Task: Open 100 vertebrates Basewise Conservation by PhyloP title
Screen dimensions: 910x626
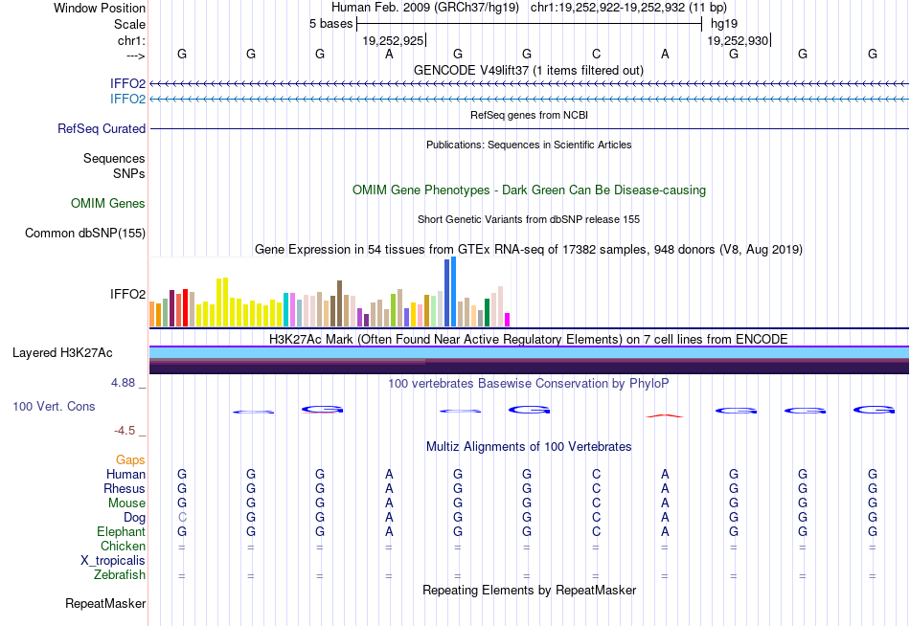Action: coord(529,384)
